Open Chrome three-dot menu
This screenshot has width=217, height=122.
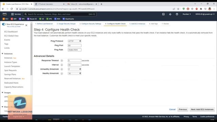click(214, 9)
